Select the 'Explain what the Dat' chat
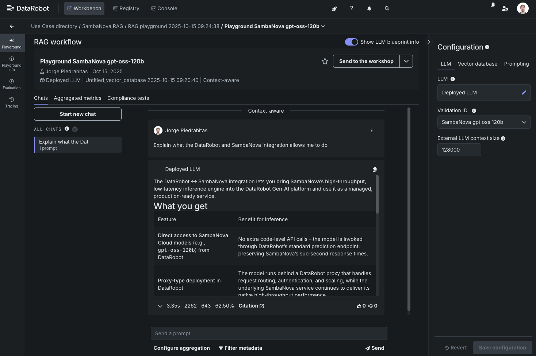This screenshot has height=356, width=536. click(78, 145)
